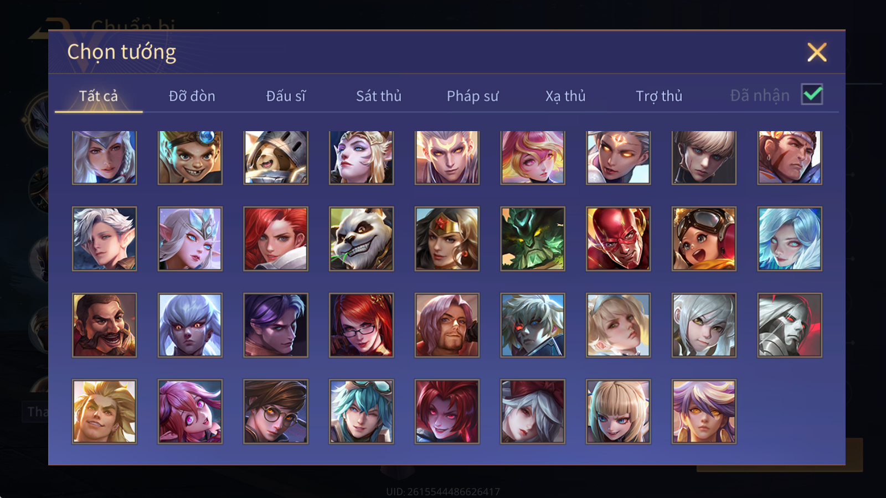Select the red-haired woman with glasses hero

(x=362, y=325)
